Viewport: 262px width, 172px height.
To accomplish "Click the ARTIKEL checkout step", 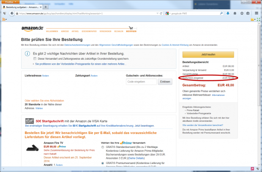I will coord(75,31).
